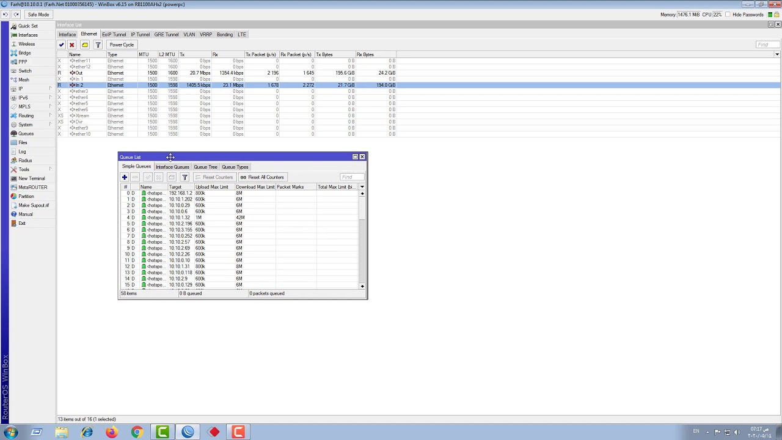Open Log in the sidebar
Image resolution: width=782 pixels, height=440 pixels.
click(22, 152)
